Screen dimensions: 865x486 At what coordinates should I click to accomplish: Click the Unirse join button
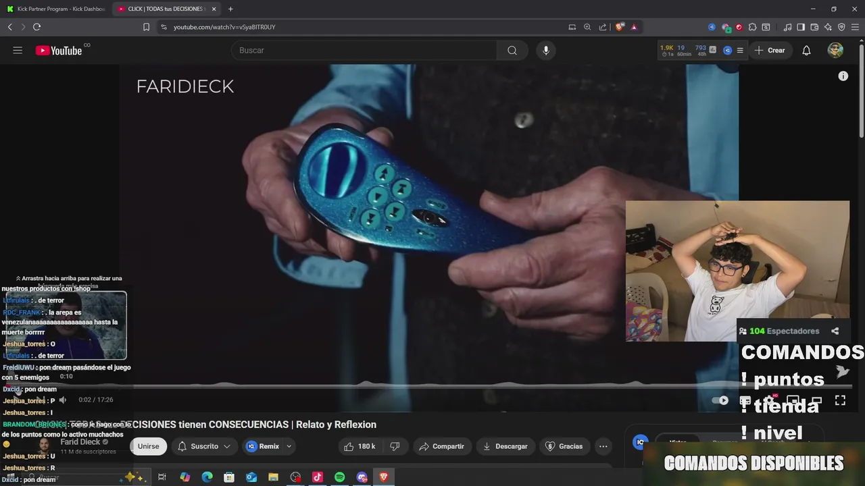[x=148, y=446]
